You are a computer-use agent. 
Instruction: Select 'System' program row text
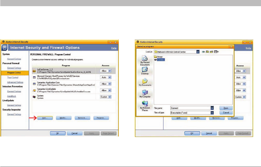(40, 96)
